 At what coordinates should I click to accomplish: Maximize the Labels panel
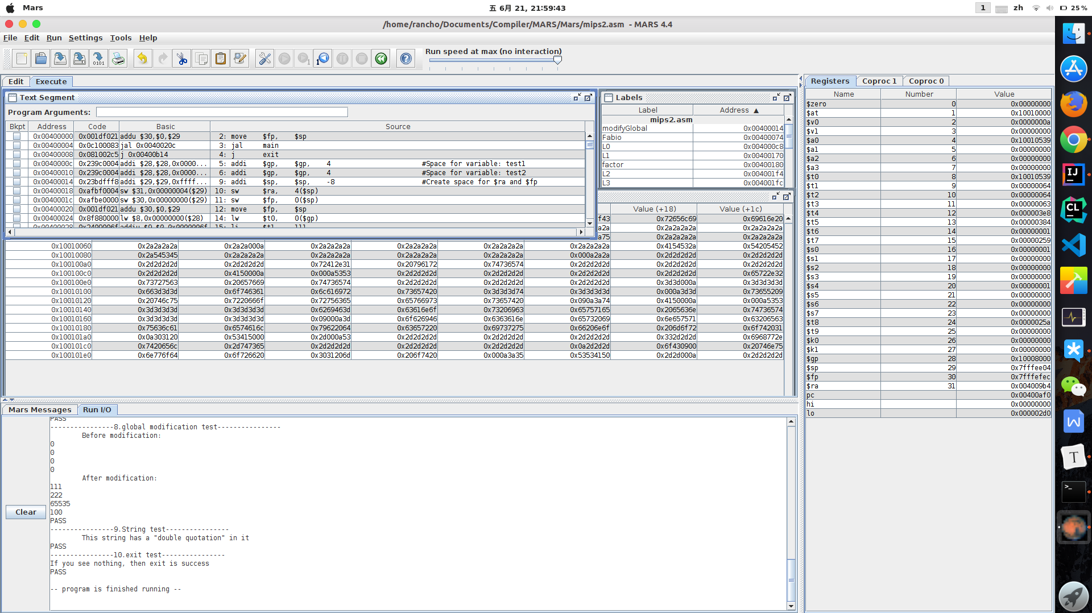coord(787,98)
